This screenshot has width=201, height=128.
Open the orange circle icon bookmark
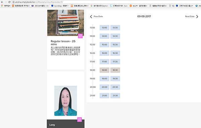131,6
